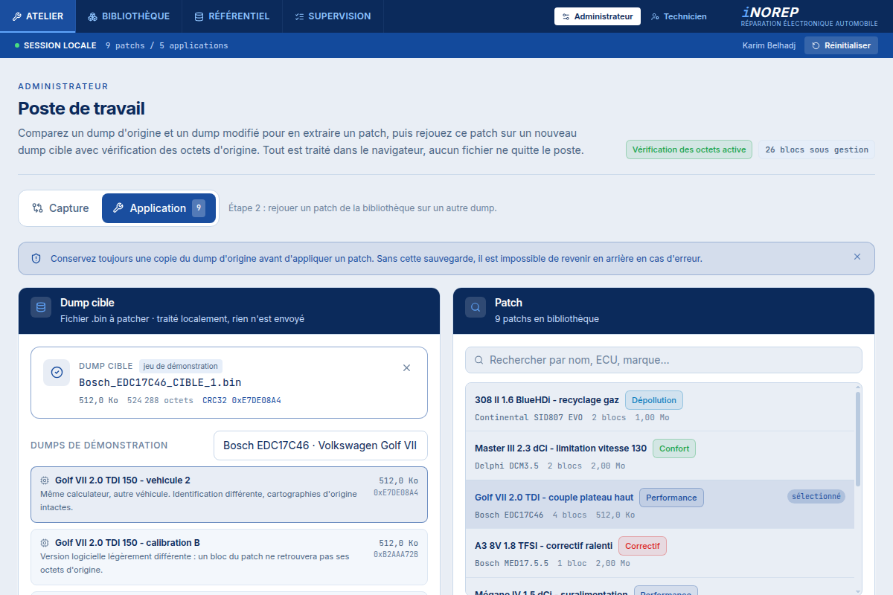Viewport: 893px width, 595px height.
Task: Click the wrench icon in Atelier tab
Action: [17, 16]
